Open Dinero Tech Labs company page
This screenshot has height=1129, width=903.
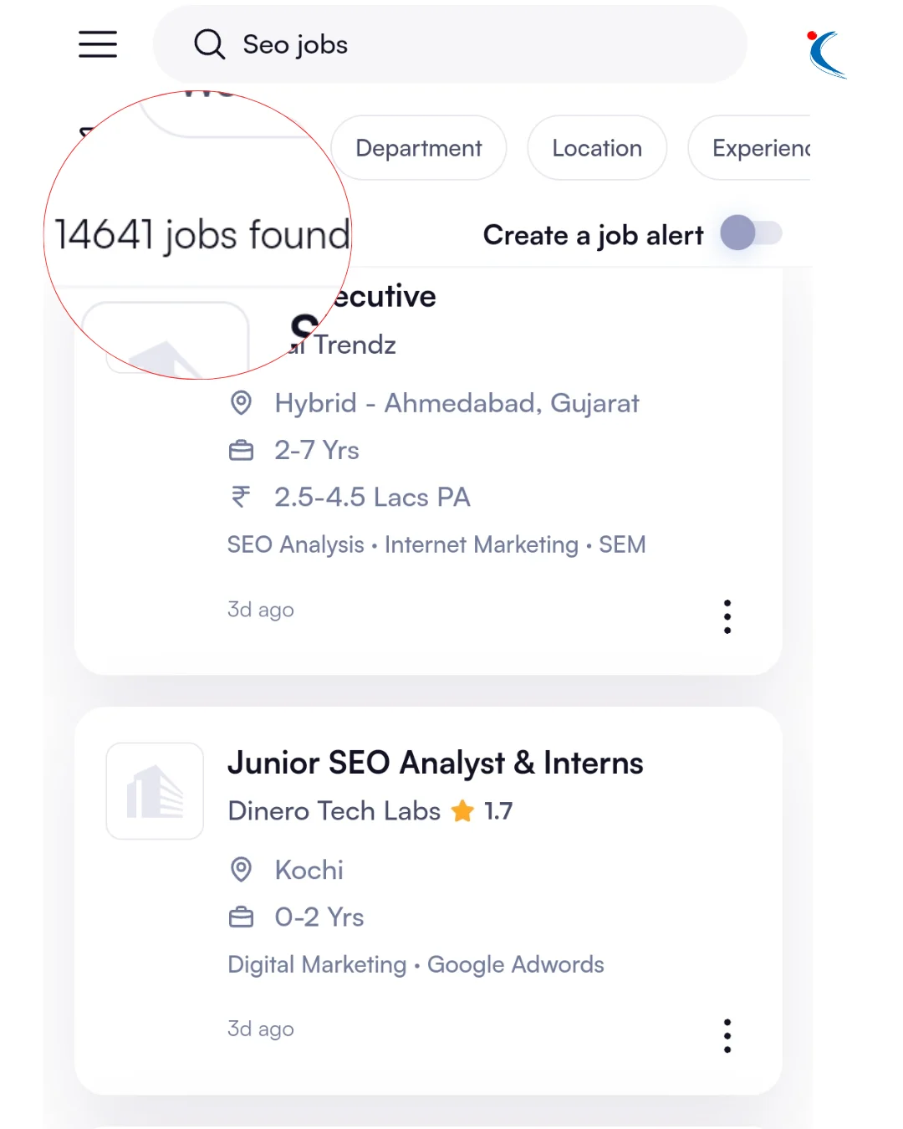pyautogui.click(x=334, y=810)
